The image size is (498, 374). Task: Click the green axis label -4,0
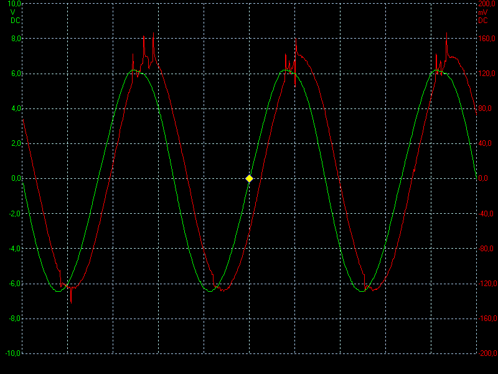(x=15, y=249)
